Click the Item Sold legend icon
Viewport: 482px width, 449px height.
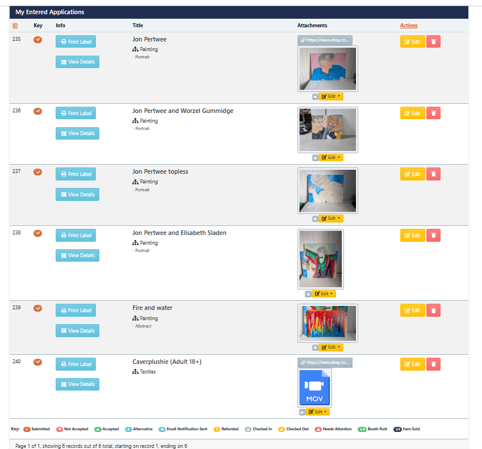pyautogui.click(x=398, y=429)
